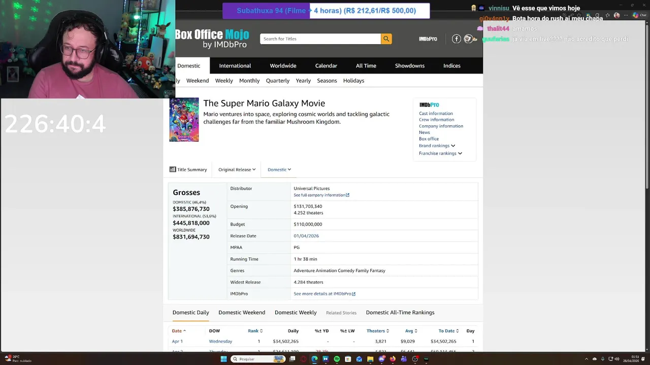Open File Explorer from the taskbar

[x=370, y=359]
